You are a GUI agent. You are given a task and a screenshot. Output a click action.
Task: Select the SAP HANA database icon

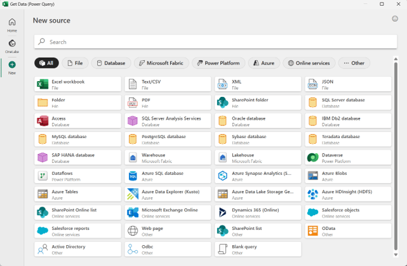click(x=43, y=158)
